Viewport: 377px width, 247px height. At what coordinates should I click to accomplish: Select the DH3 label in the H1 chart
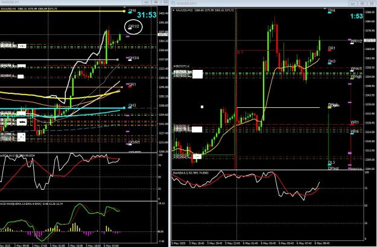(x=132, y=105)
